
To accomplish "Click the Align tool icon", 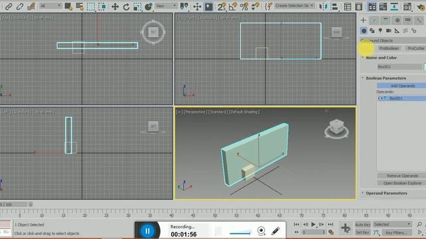I will point(334,7).
